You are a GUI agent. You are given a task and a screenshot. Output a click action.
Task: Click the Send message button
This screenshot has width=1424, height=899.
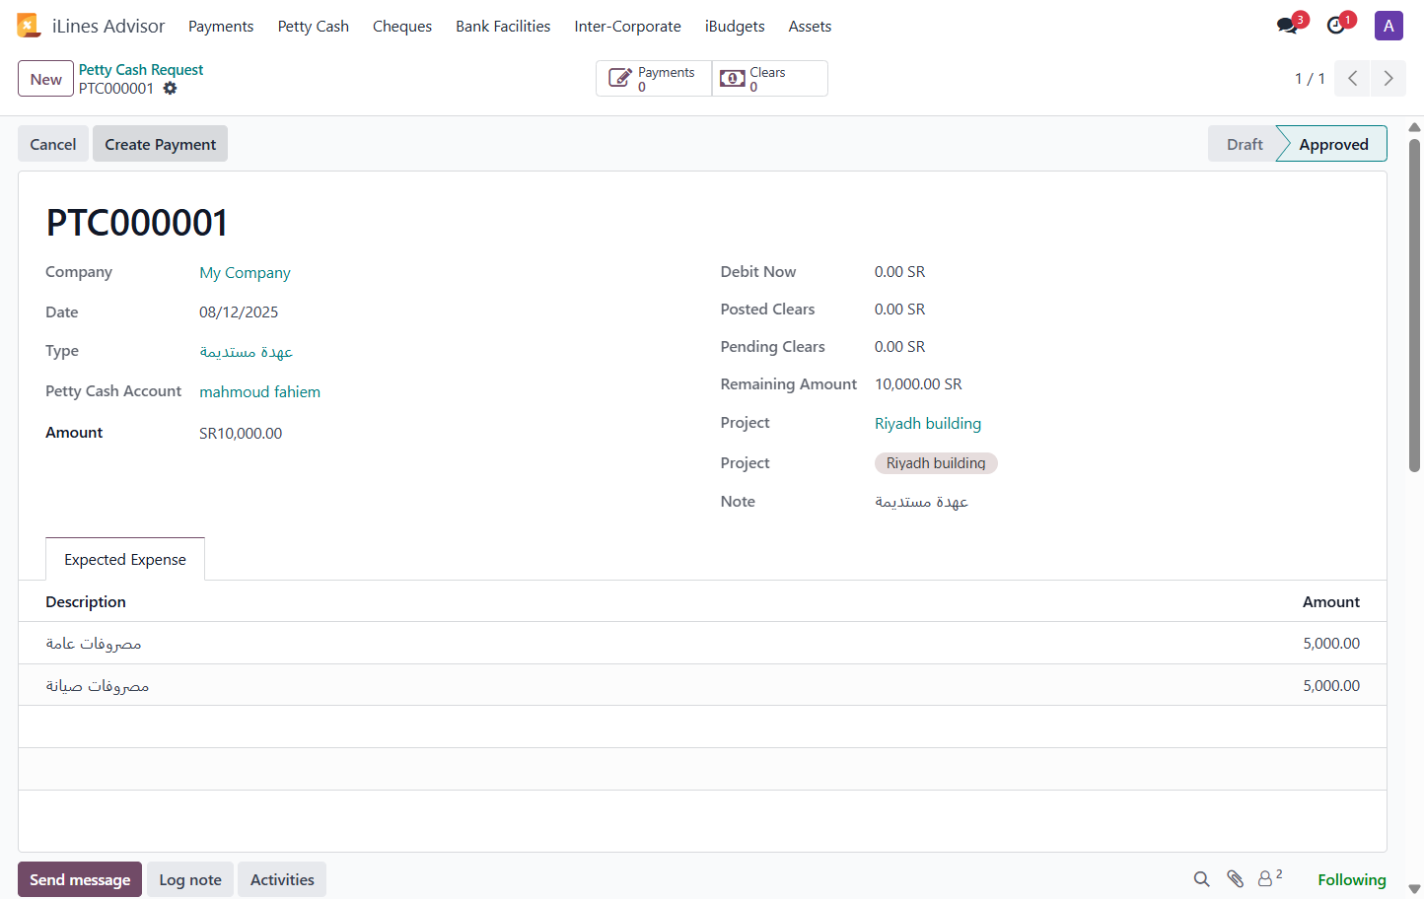80,879
